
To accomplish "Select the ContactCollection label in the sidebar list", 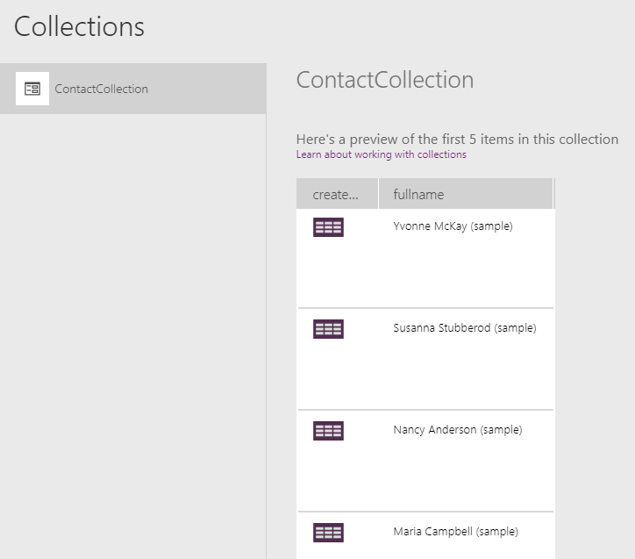I will tap(101, 89).
